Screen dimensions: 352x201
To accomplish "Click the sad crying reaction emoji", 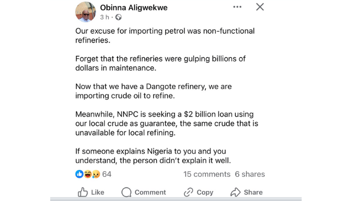I will click(x=95, y=174).
